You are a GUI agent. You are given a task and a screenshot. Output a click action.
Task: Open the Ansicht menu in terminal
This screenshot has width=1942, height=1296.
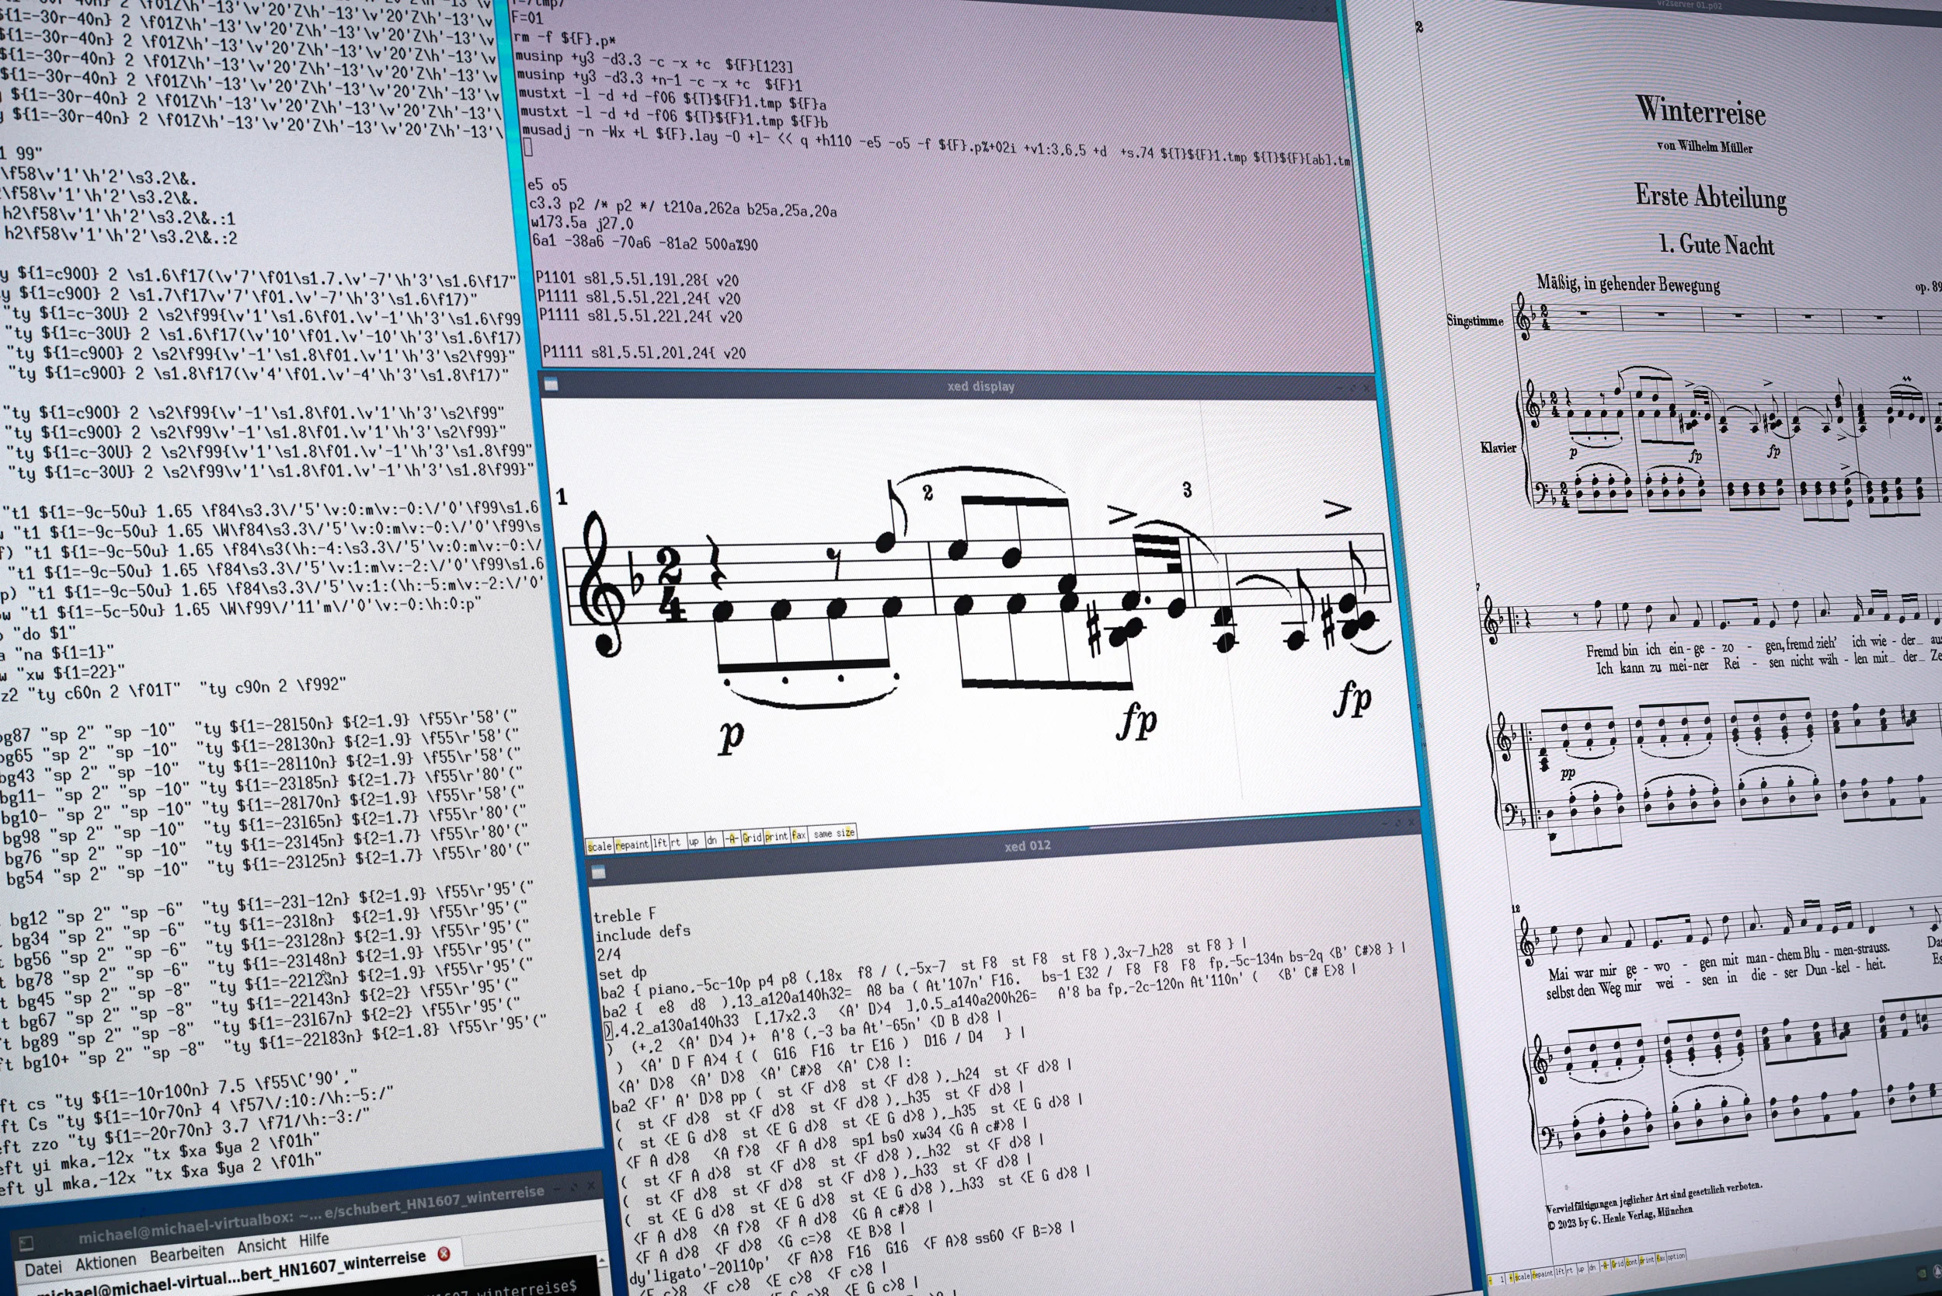[x=262, y=1245]
